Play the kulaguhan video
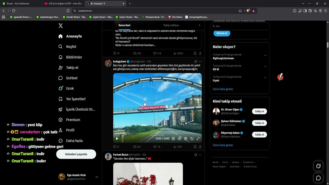This screenshot has height=185, width=329. [x=117, y=139]
